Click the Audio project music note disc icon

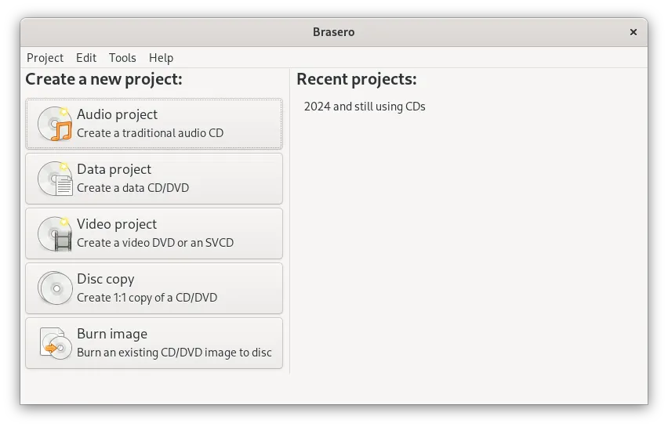pos(55,124)
